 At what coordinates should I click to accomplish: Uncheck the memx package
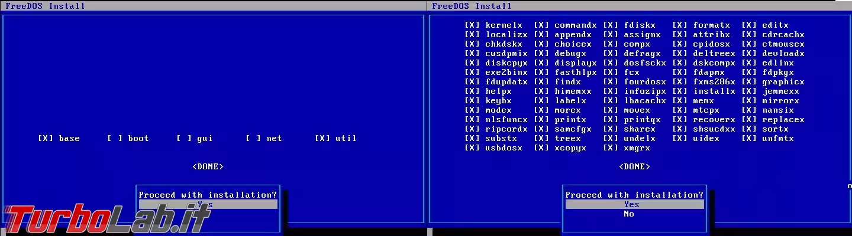click(680, 101)
